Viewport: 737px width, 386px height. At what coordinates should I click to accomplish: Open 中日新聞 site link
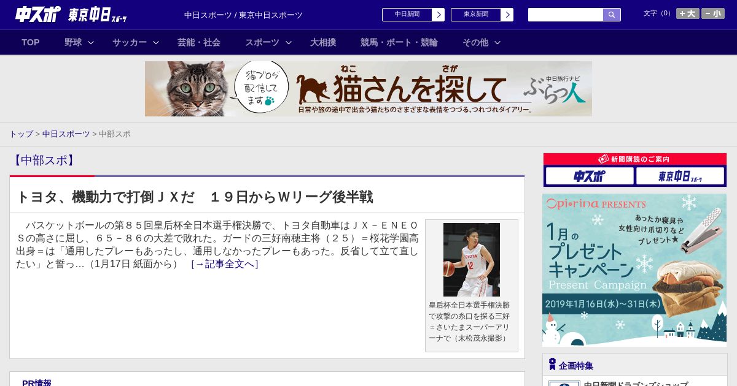[407, 15]
